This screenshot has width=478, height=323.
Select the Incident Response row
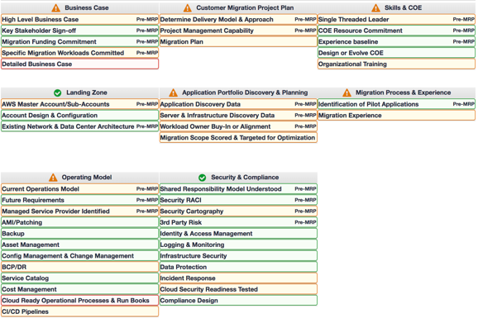tap(238, 278)
